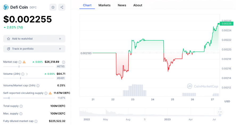236x125 pixels.
Task: Click the Market cap warning triangle icon
Action: pyautogui.click(x=24, y=62)
